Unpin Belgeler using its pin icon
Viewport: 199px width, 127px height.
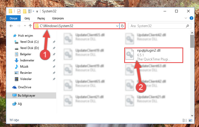point(54,54)
